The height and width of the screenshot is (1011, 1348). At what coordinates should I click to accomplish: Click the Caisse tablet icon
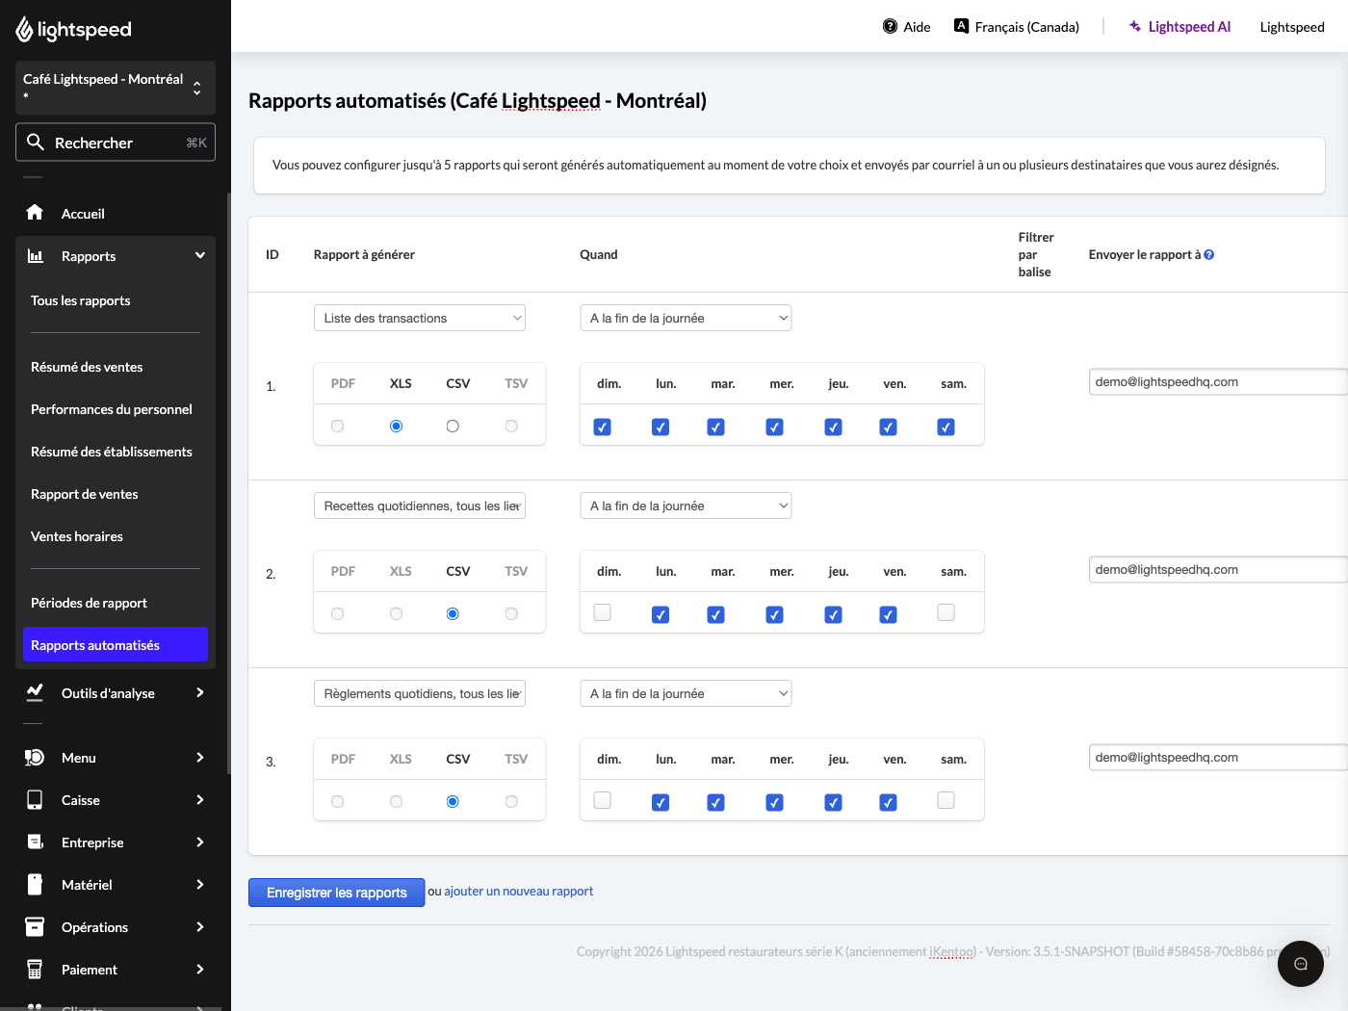(35, 800)
